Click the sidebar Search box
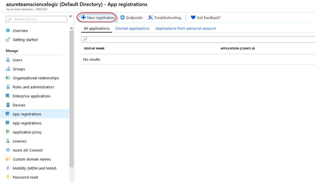The height and width of the screenshot is (183, 315). [x=36, y=19]
